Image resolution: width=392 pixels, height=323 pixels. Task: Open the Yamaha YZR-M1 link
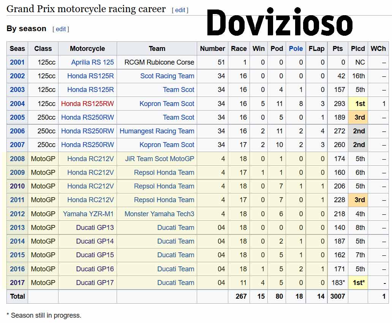tap(88, 214)
